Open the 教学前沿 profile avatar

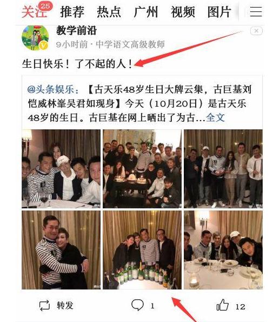tap(35, 38)
